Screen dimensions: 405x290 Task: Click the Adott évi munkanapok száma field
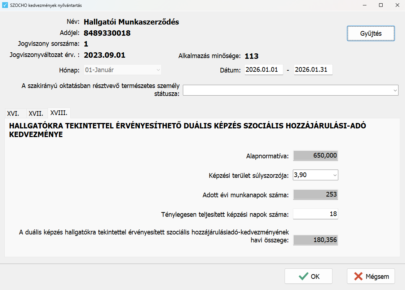point(316,195)
